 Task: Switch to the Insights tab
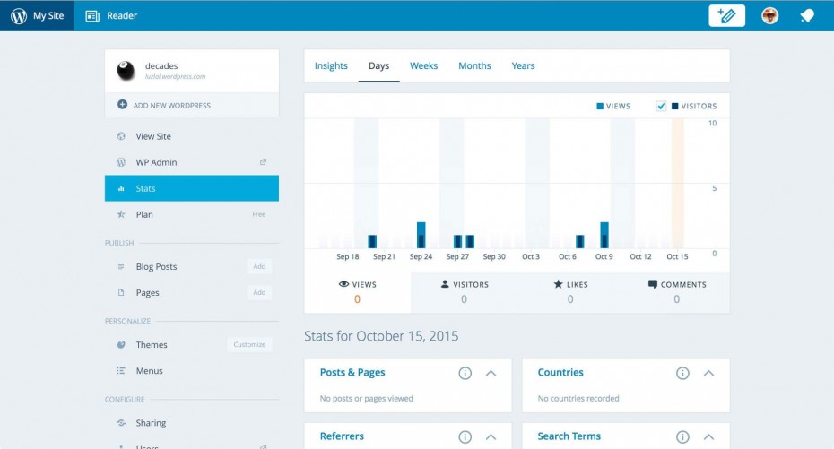point(331,66)
